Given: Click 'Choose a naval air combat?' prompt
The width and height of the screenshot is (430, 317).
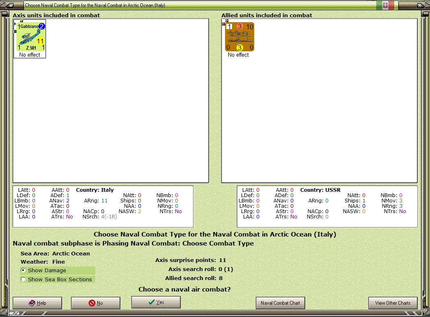Looking at the screenshot, I should pos(184,289).
